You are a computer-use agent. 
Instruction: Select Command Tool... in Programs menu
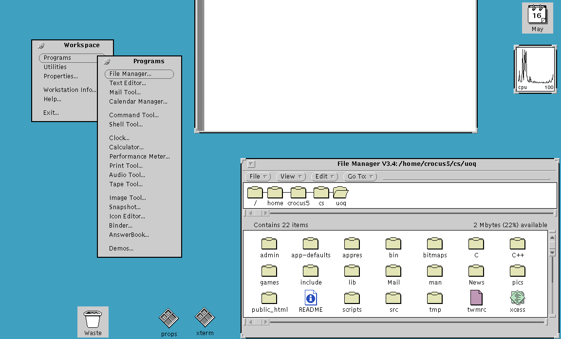134,115
